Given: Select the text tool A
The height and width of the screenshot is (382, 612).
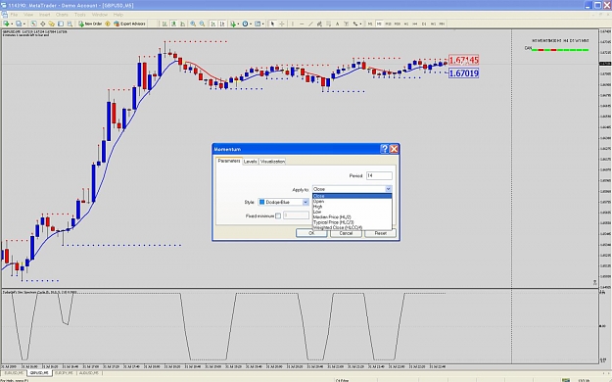Looking at the screenshot, I should click(x=337, y=24).
